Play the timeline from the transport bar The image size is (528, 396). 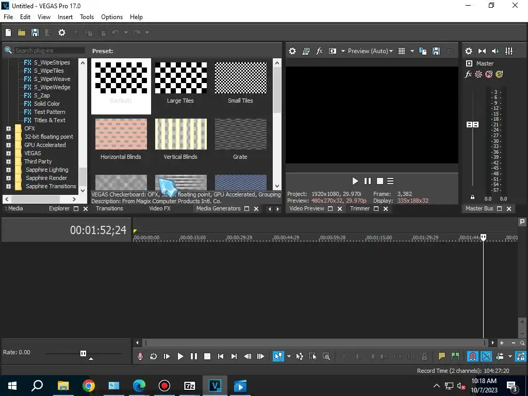(180, 356)
